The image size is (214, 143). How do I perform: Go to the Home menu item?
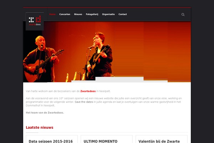tap(52, 14)
